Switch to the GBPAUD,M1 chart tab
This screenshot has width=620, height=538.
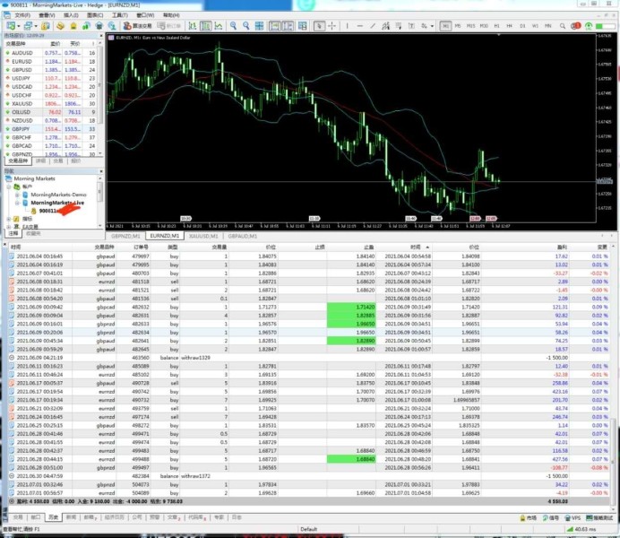[243, 236]
